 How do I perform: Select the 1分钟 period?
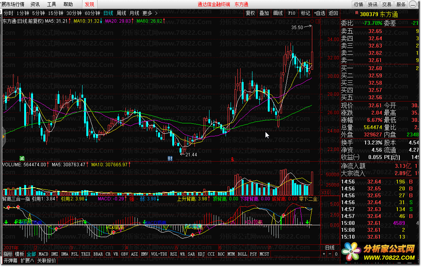click(23, 13)
